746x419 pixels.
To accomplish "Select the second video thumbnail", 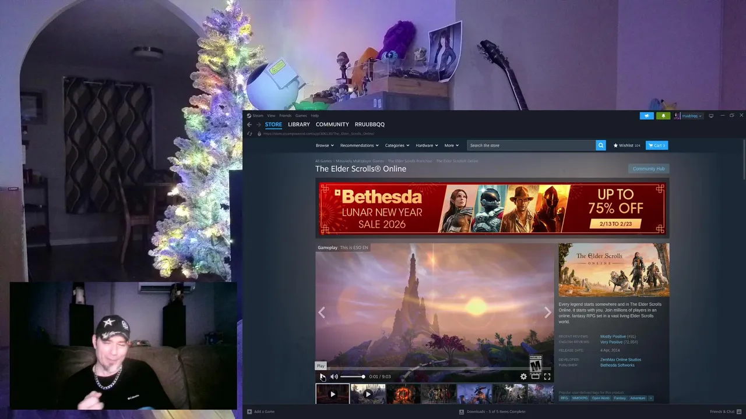I will [x=368, y=394].
